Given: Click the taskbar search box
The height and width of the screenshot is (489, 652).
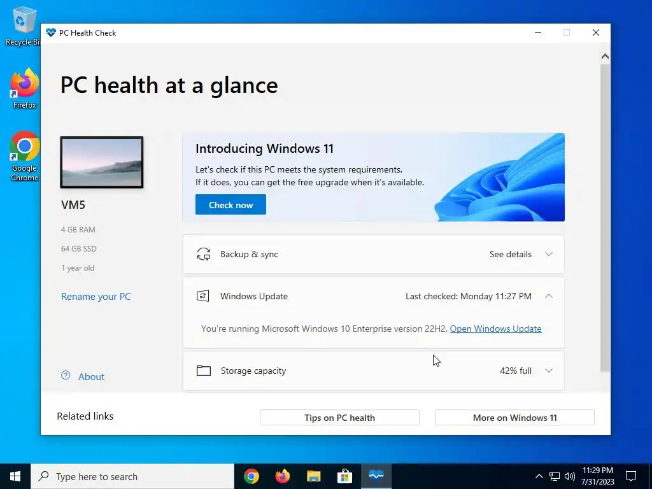Looking at the screenshot, I should tap(132, 476).
